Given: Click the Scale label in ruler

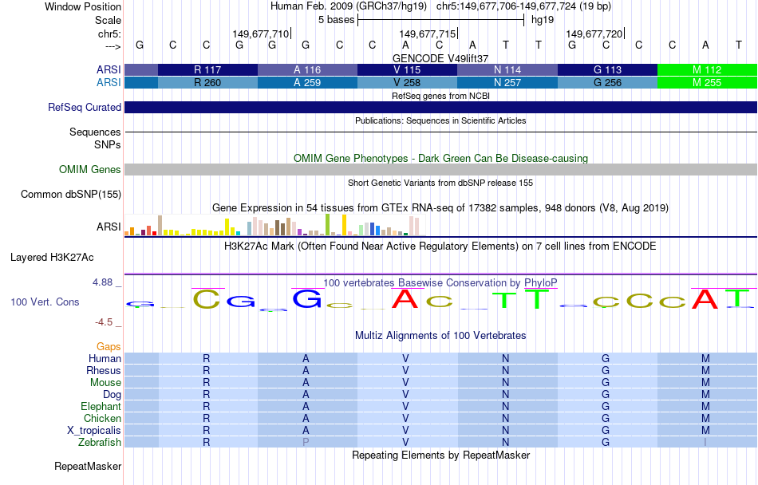Looking at the screenshot, I should 108,20.
